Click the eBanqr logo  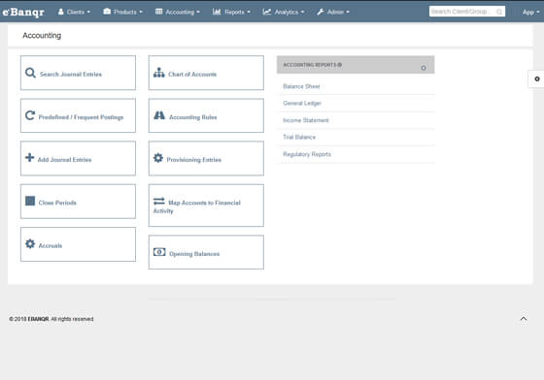(x=23, y=12)
